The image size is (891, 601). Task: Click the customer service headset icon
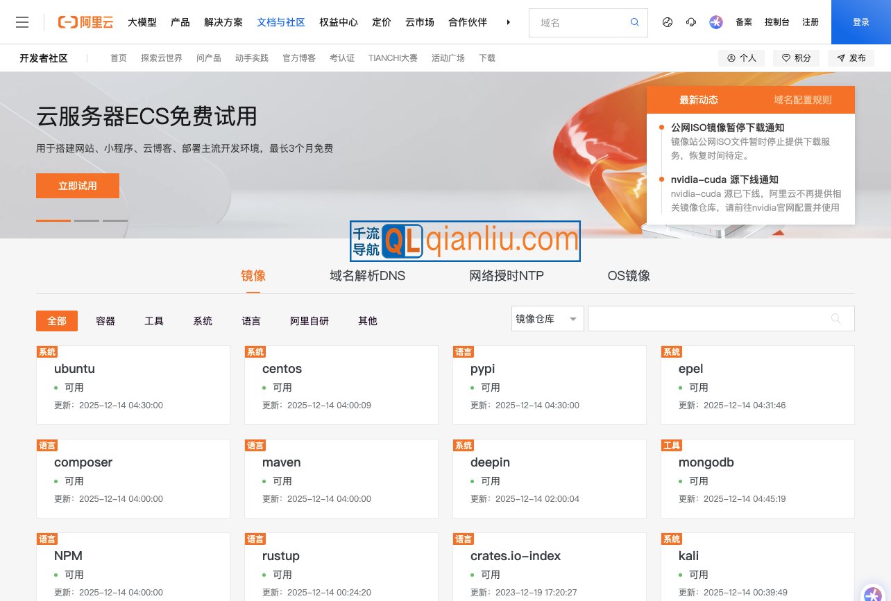[690, 22]
